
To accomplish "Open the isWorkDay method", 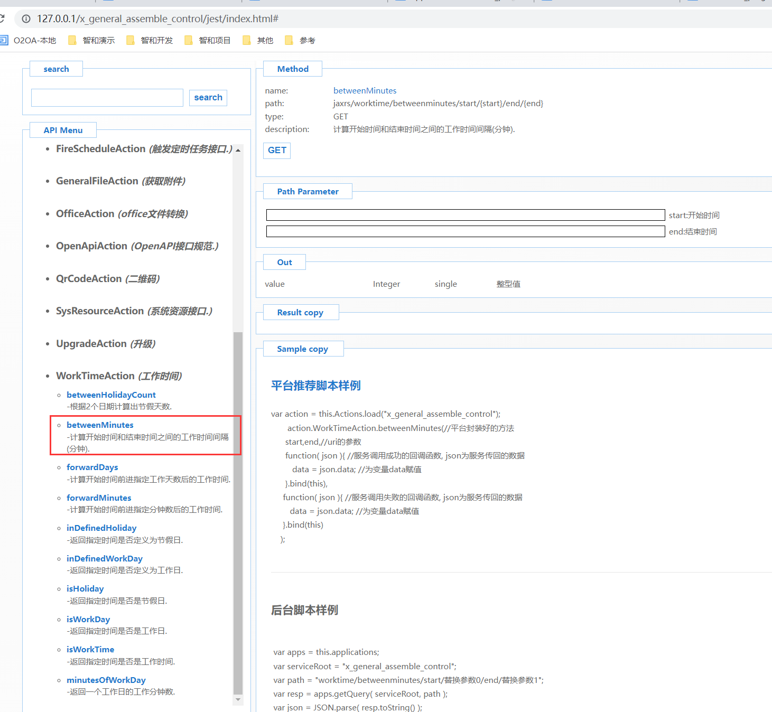I will click(88, 620).
